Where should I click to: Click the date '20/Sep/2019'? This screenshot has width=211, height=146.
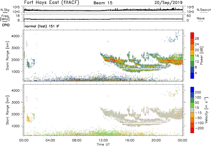point(168,3)
